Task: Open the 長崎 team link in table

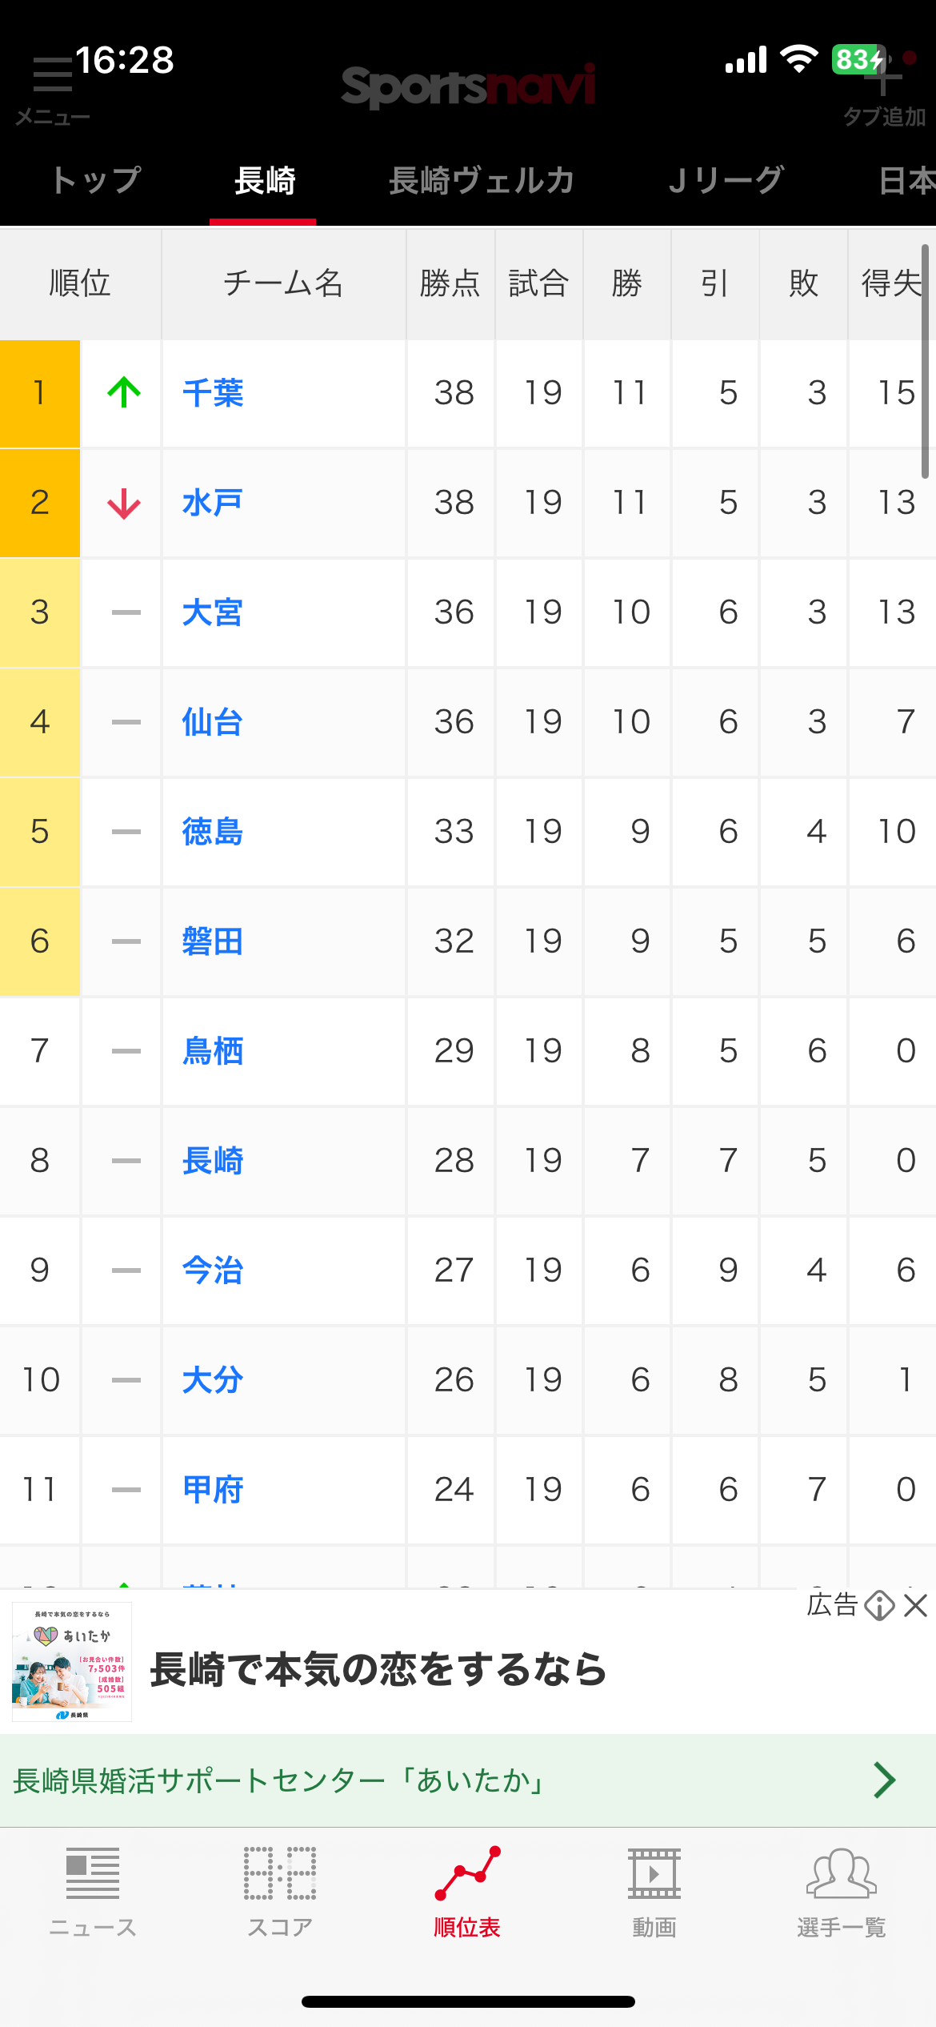Action: tap(213, 1161)
